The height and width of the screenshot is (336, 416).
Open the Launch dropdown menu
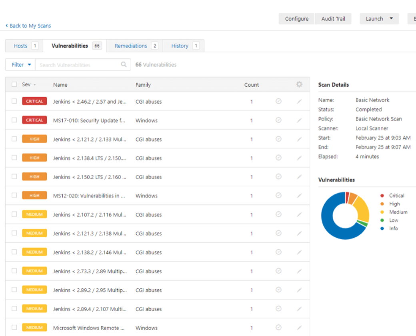pyautogui.click(x=379, y=18)
